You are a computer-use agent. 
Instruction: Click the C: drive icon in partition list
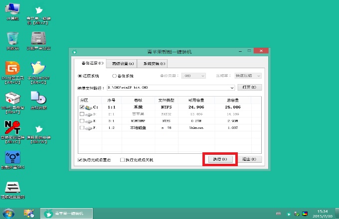[89, 107]
